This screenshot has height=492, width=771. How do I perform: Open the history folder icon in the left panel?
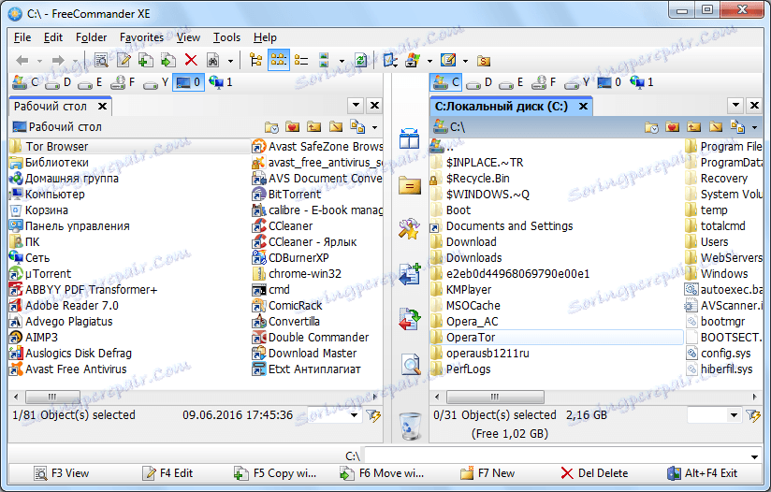271,127
